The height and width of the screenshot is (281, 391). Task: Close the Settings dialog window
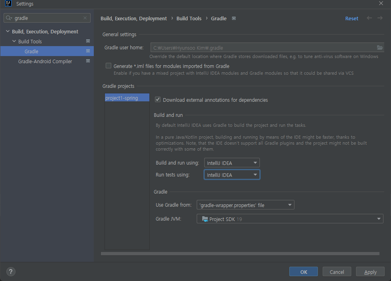381,3
